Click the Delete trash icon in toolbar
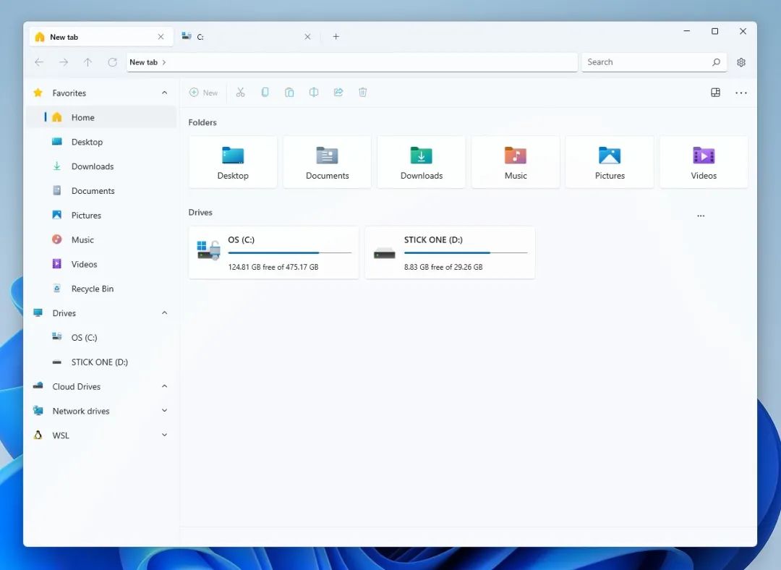 pos(363,93)
